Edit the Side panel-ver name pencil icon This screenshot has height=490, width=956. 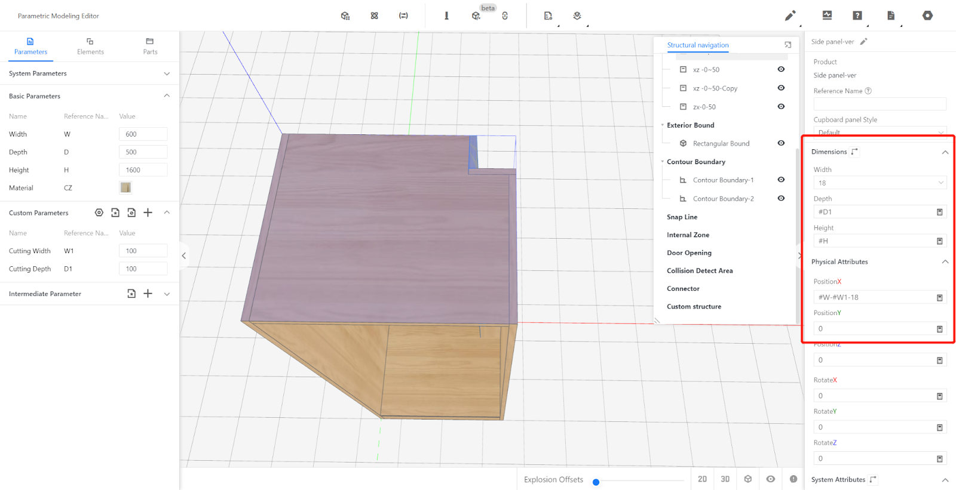[x=863, y=42]
